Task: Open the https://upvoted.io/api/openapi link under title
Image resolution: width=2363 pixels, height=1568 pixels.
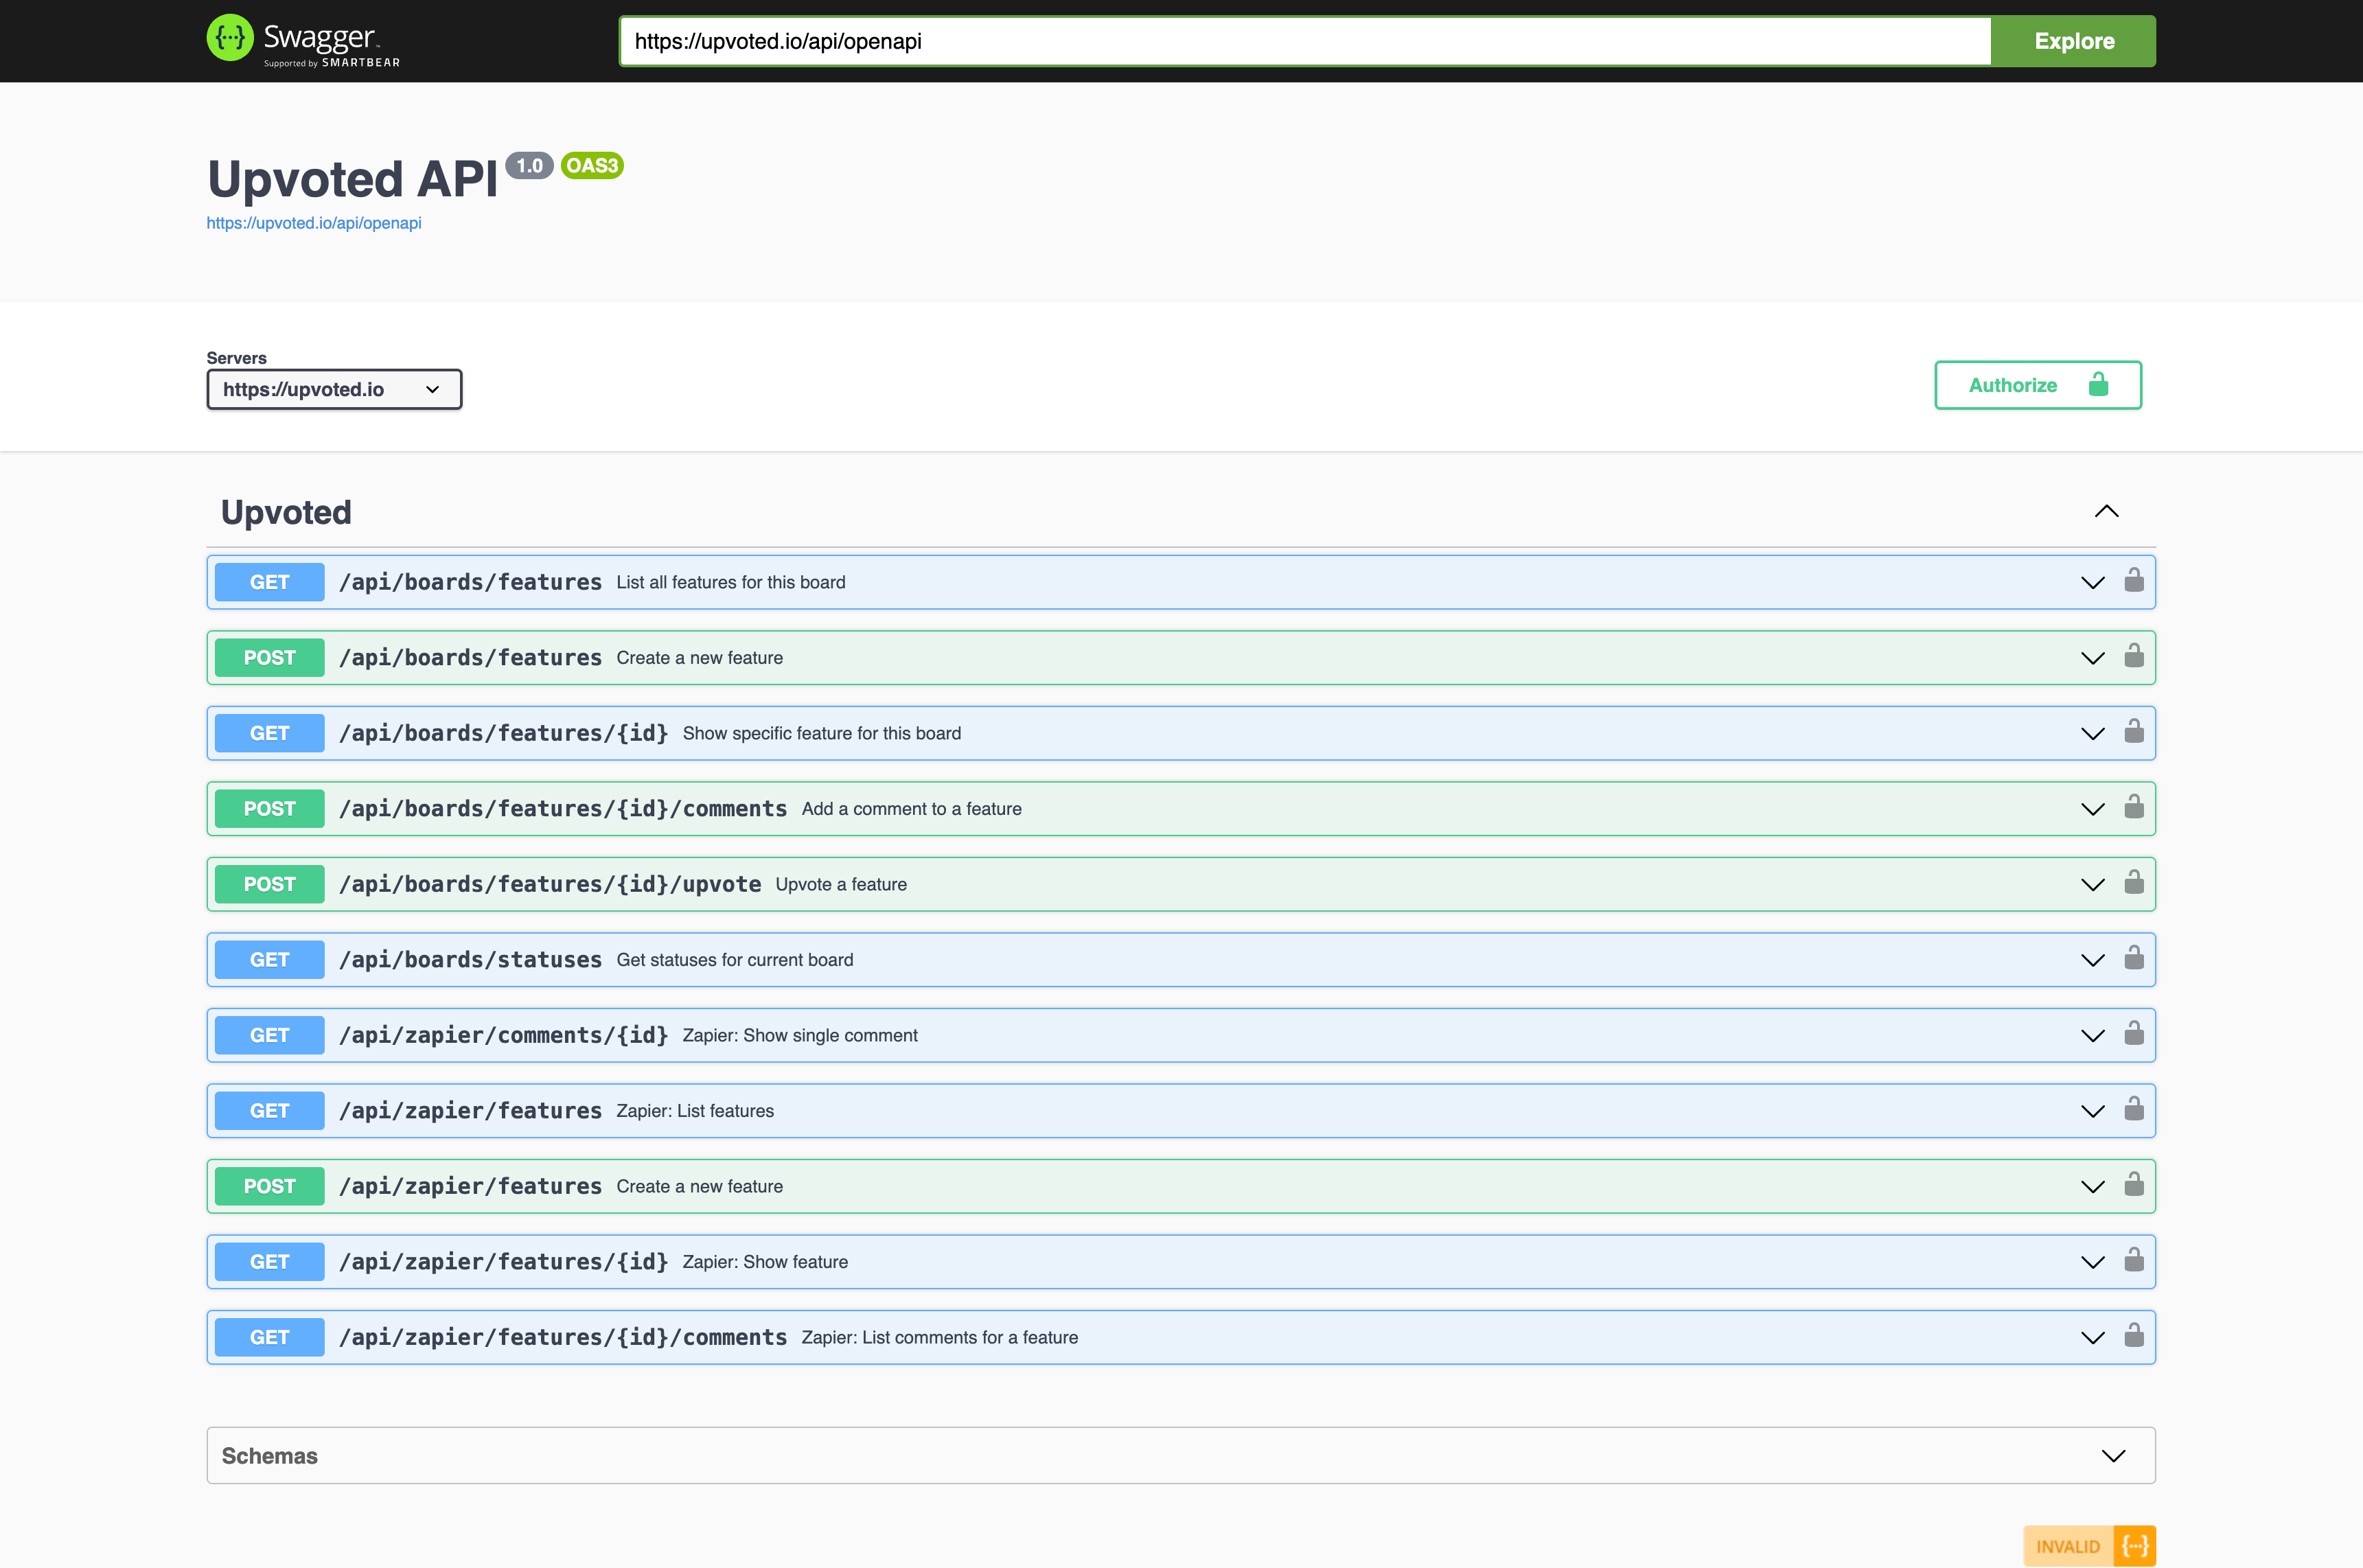Action: [313, 223]
